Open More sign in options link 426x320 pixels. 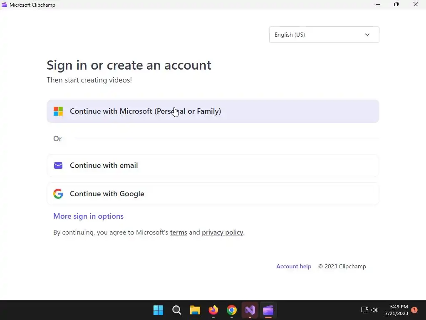click(x=89, y=216)
